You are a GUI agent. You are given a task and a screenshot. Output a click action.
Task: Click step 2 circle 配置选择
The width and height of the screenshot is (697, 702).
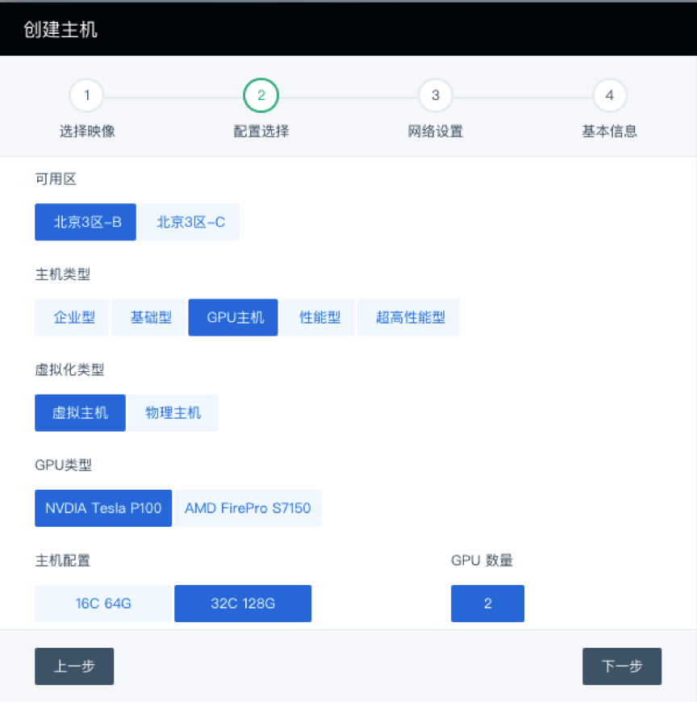point(261,96)
